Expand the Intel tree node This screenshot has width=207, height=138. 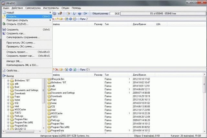point(8,106)
